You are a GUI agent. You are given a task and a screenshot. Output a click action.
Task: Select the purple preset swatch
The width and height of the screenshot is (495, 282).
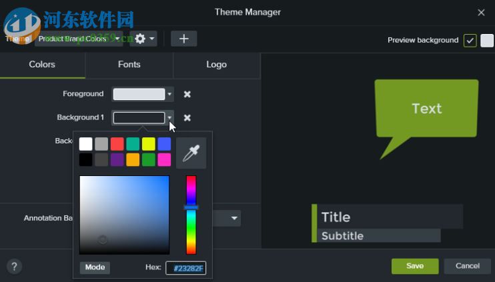click(x=117, y=159)
